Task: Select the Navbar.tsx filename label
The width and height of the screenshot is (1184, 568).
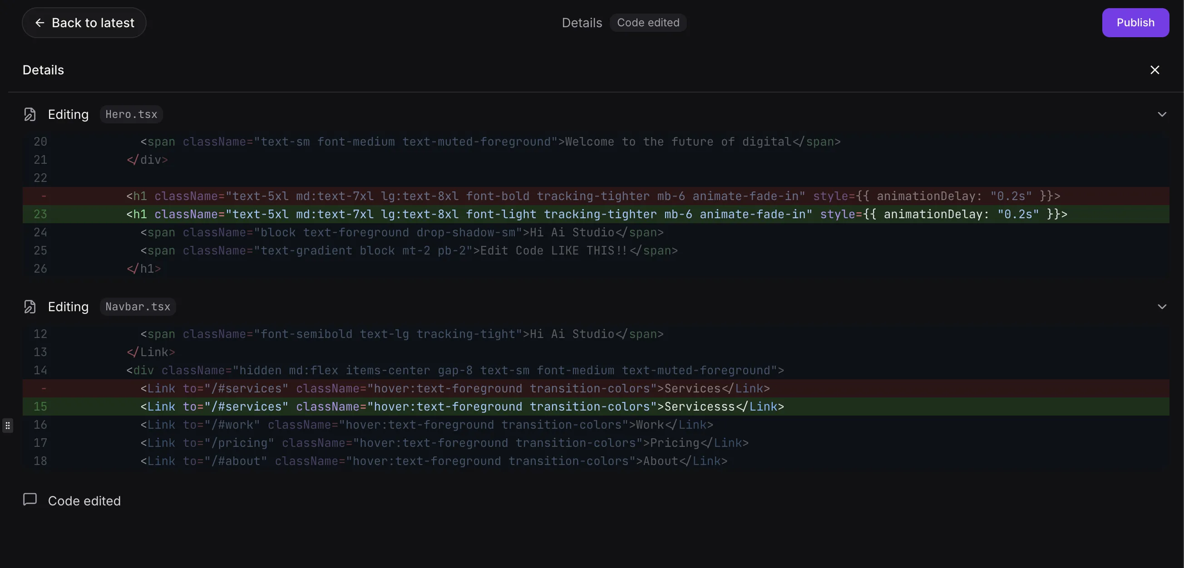Action: (138, 307)
